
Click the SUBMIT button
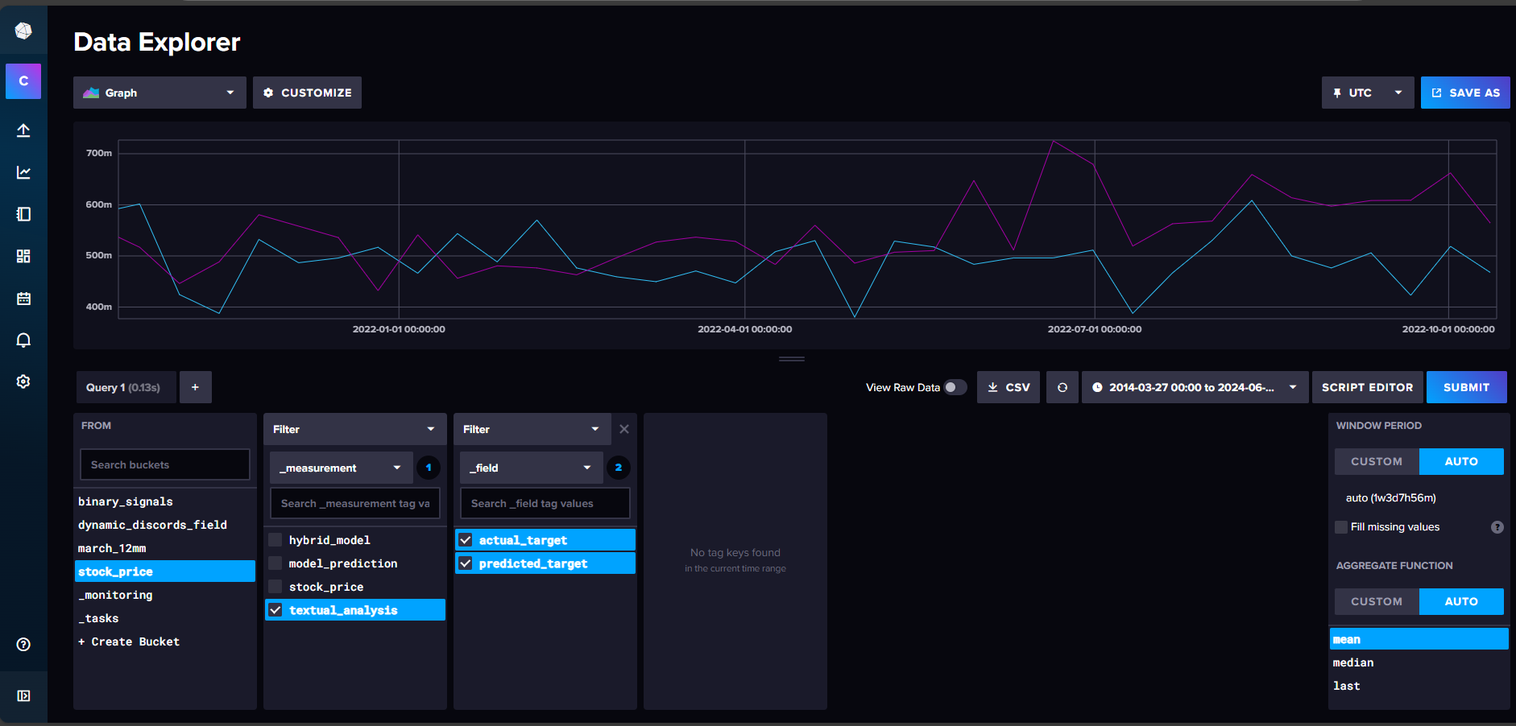pos(1465,387)
